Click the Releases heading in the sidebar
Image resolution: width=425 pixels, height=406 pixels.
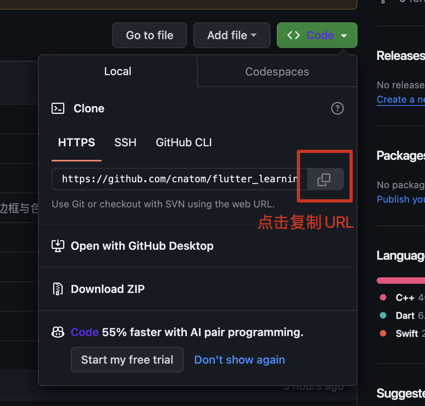point(401,56)
